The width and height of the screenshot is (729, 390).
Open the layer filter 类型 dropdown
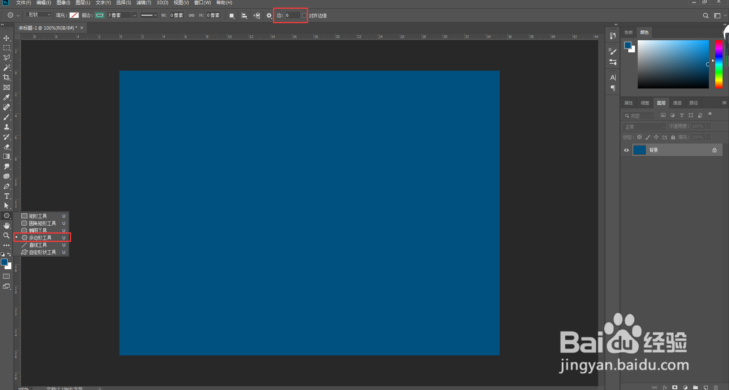click(638, 115)
